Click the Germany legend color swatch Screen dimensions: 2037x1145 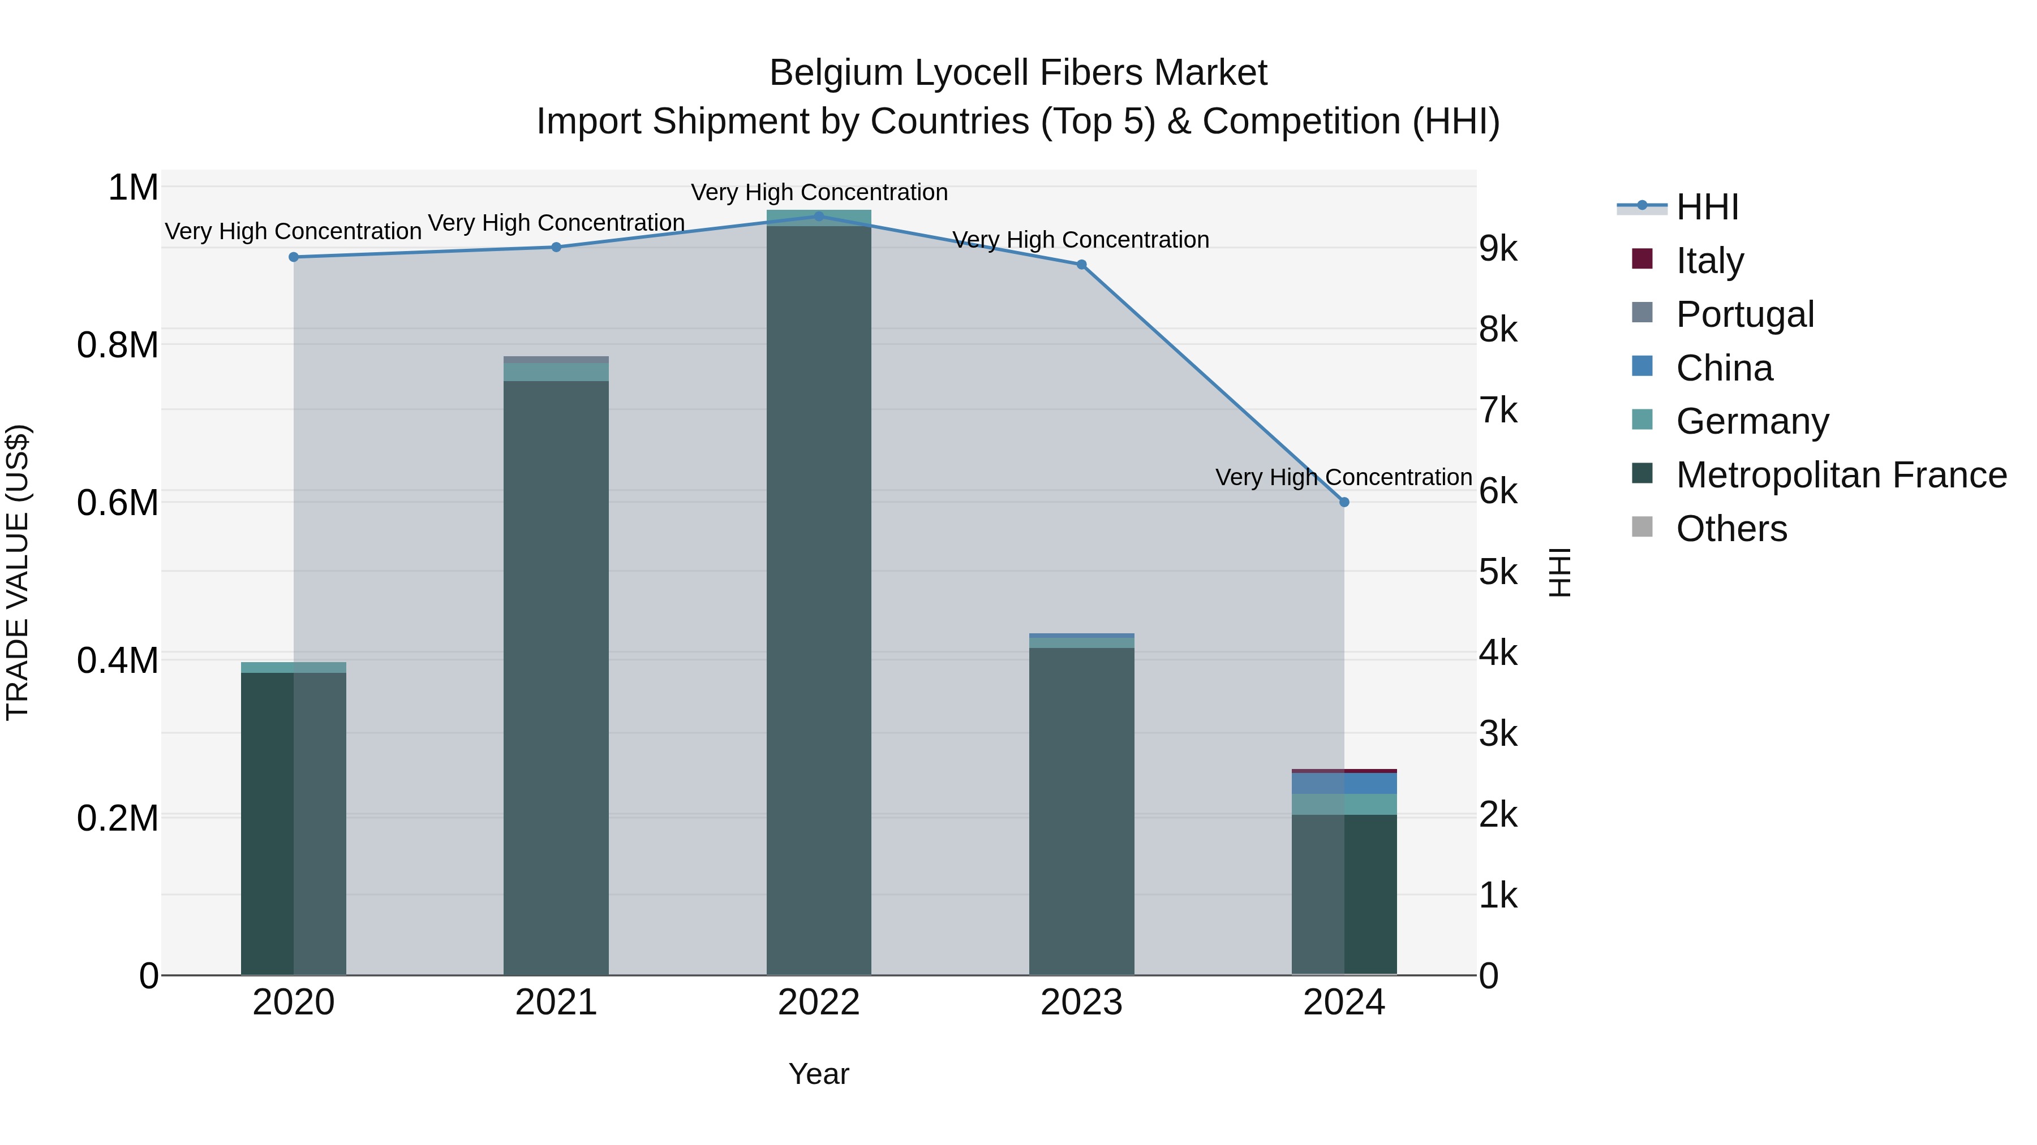coord(1641,420)
